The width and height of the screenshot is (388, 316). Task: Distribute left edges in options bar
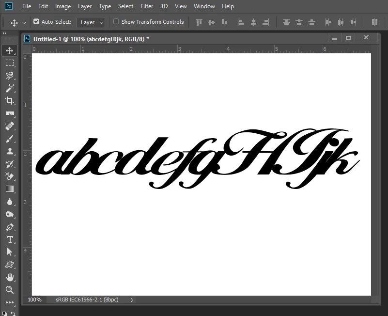click(x=328, y=22)
